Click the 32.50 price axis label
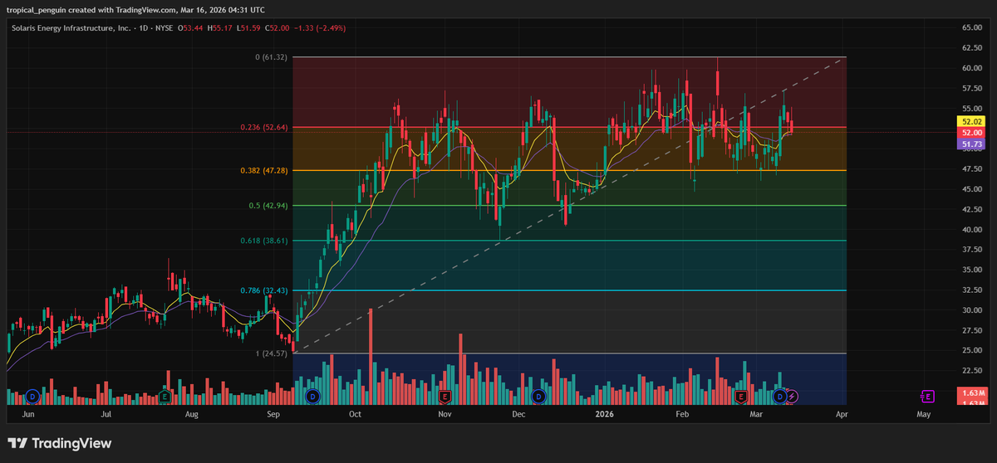 pyautogui.click(x=972, y=290)
